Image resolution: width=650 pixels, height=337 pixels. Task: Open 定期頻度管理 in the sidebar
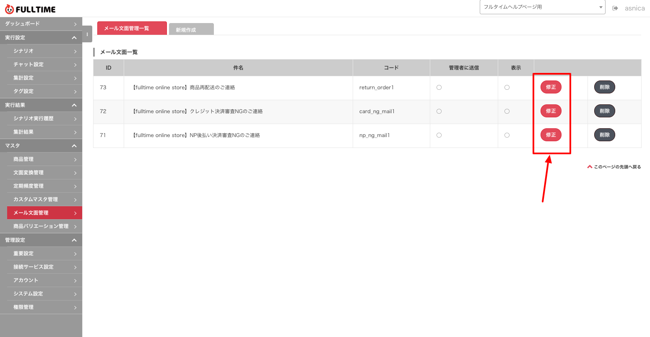(44, 186)
